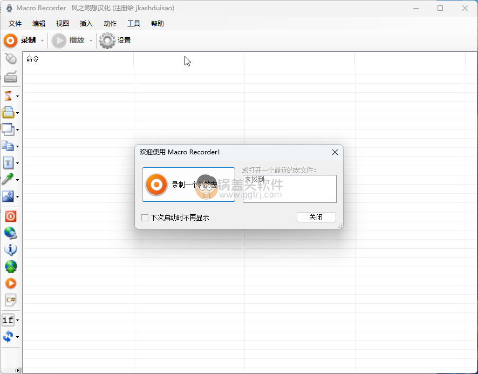Open the 文件 (File) menu
Screen dimensions: 478x374
[15, 24]
